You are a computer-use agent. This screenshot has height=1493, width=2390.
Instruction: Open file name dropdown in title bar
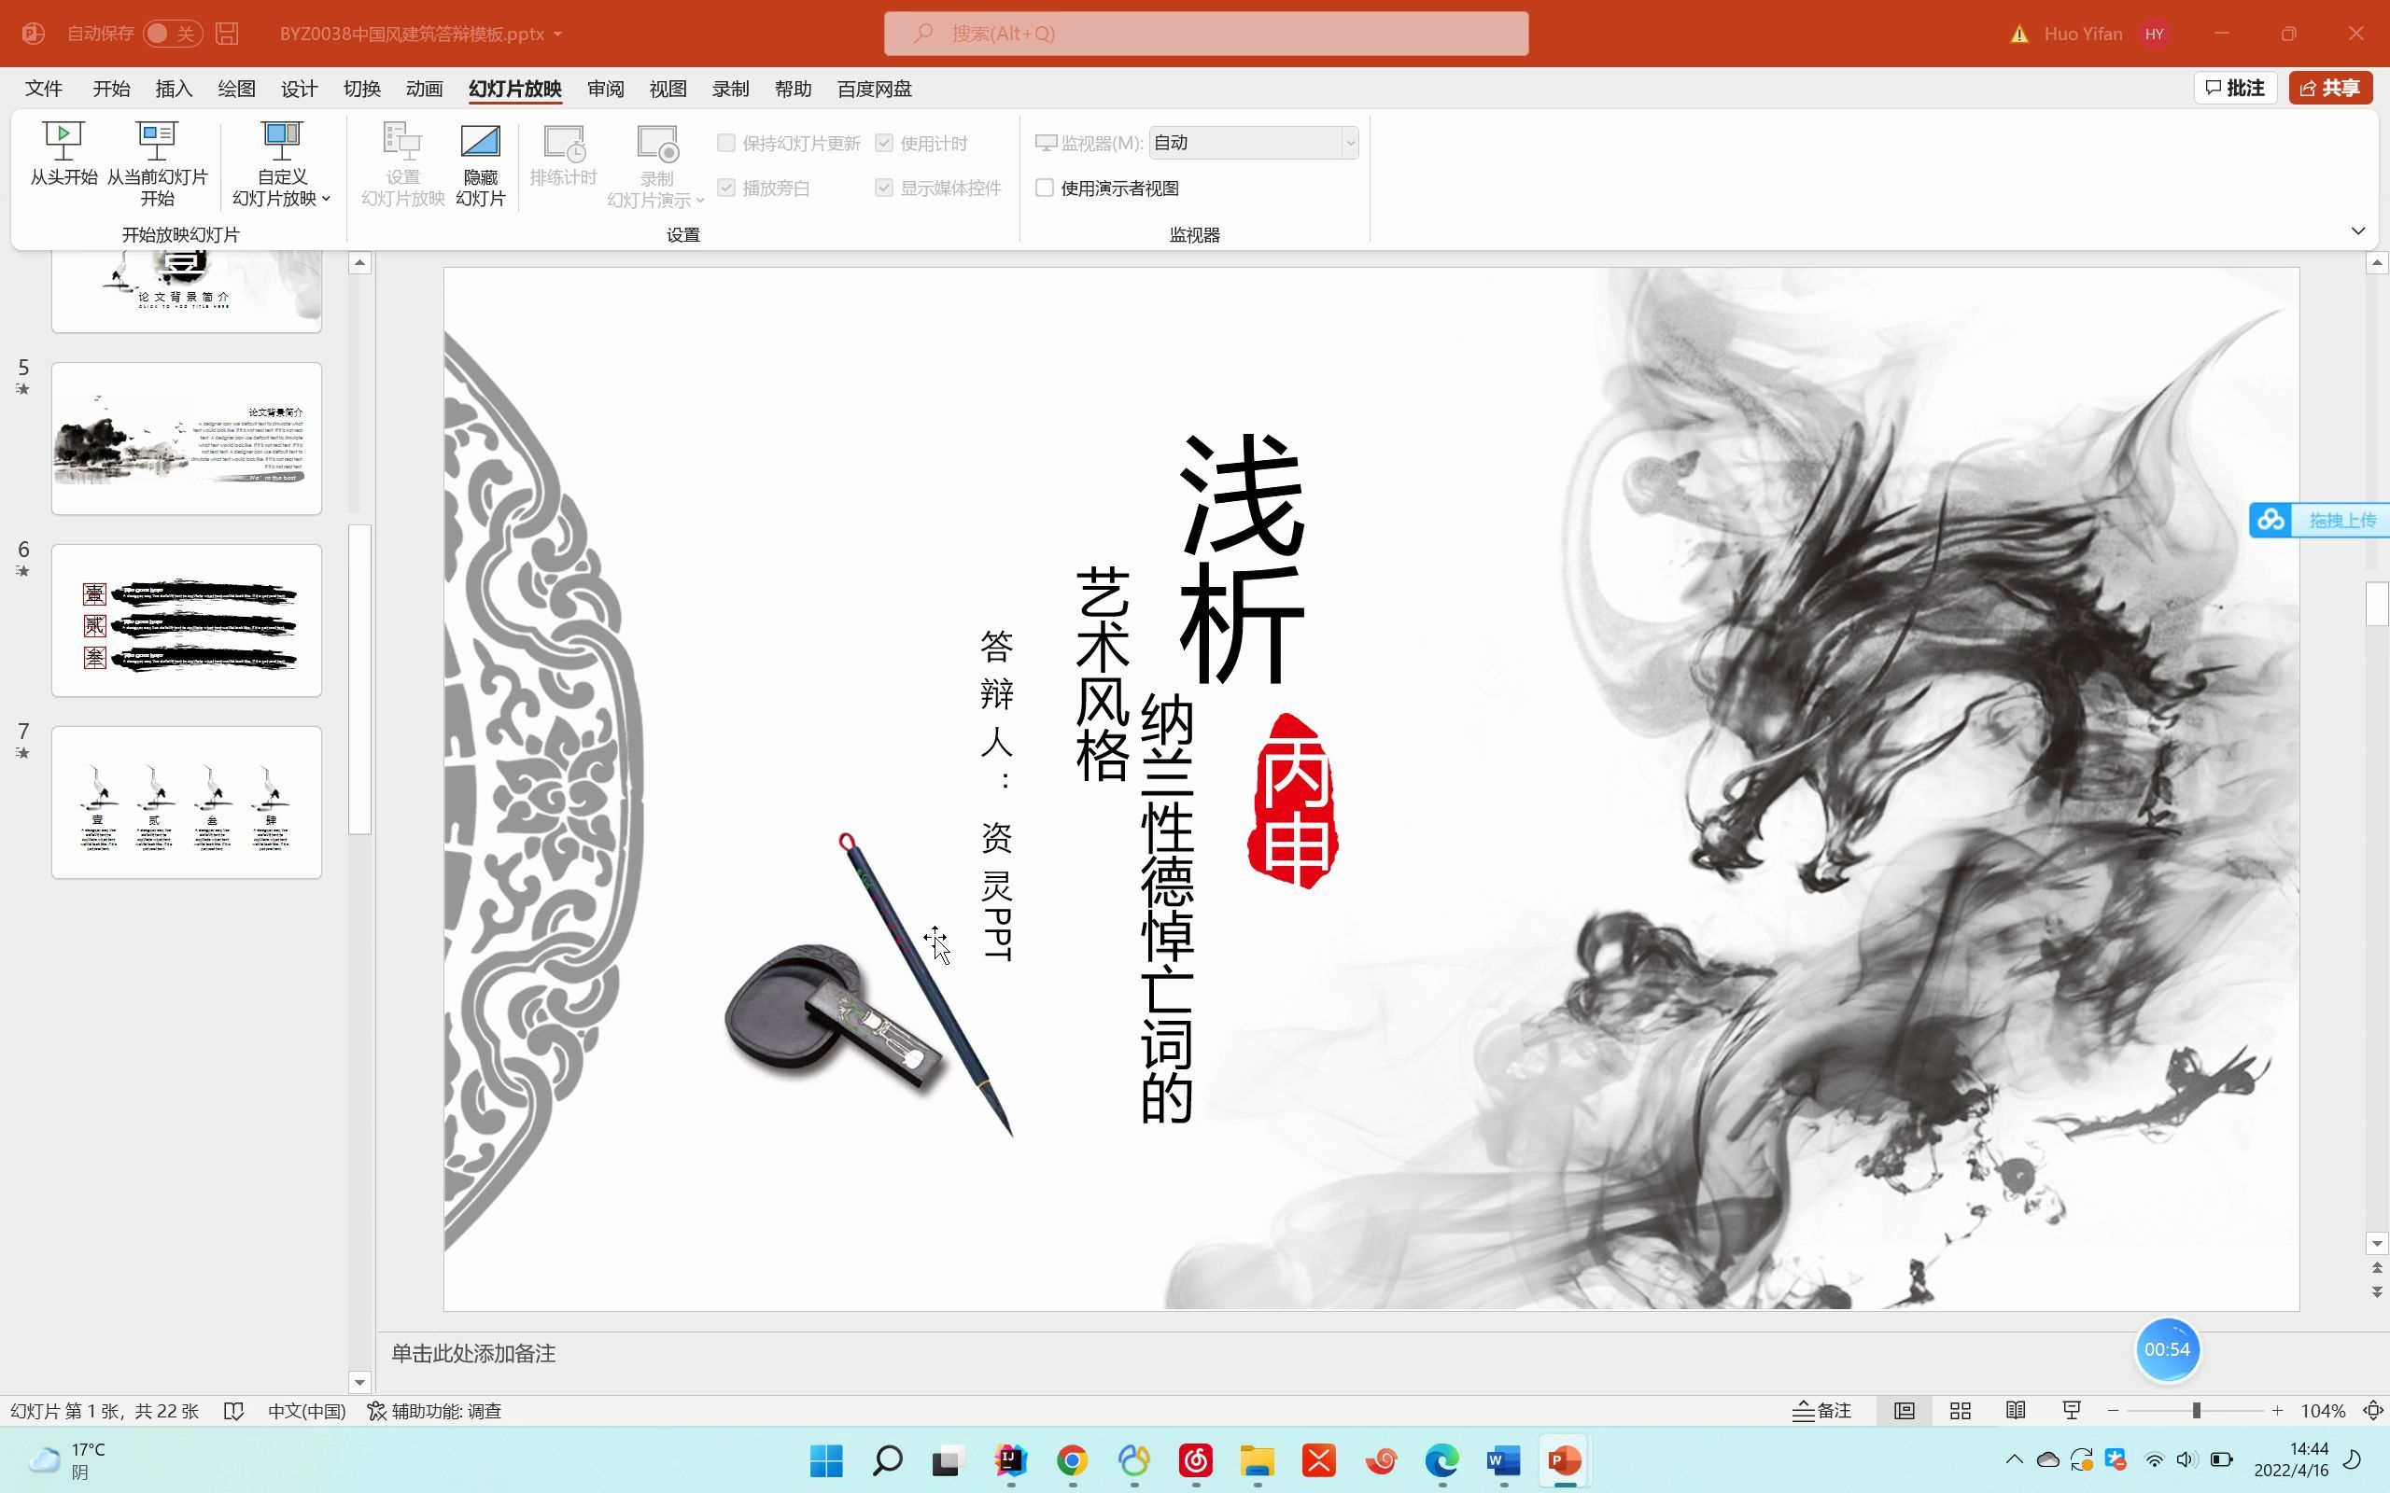558,35
